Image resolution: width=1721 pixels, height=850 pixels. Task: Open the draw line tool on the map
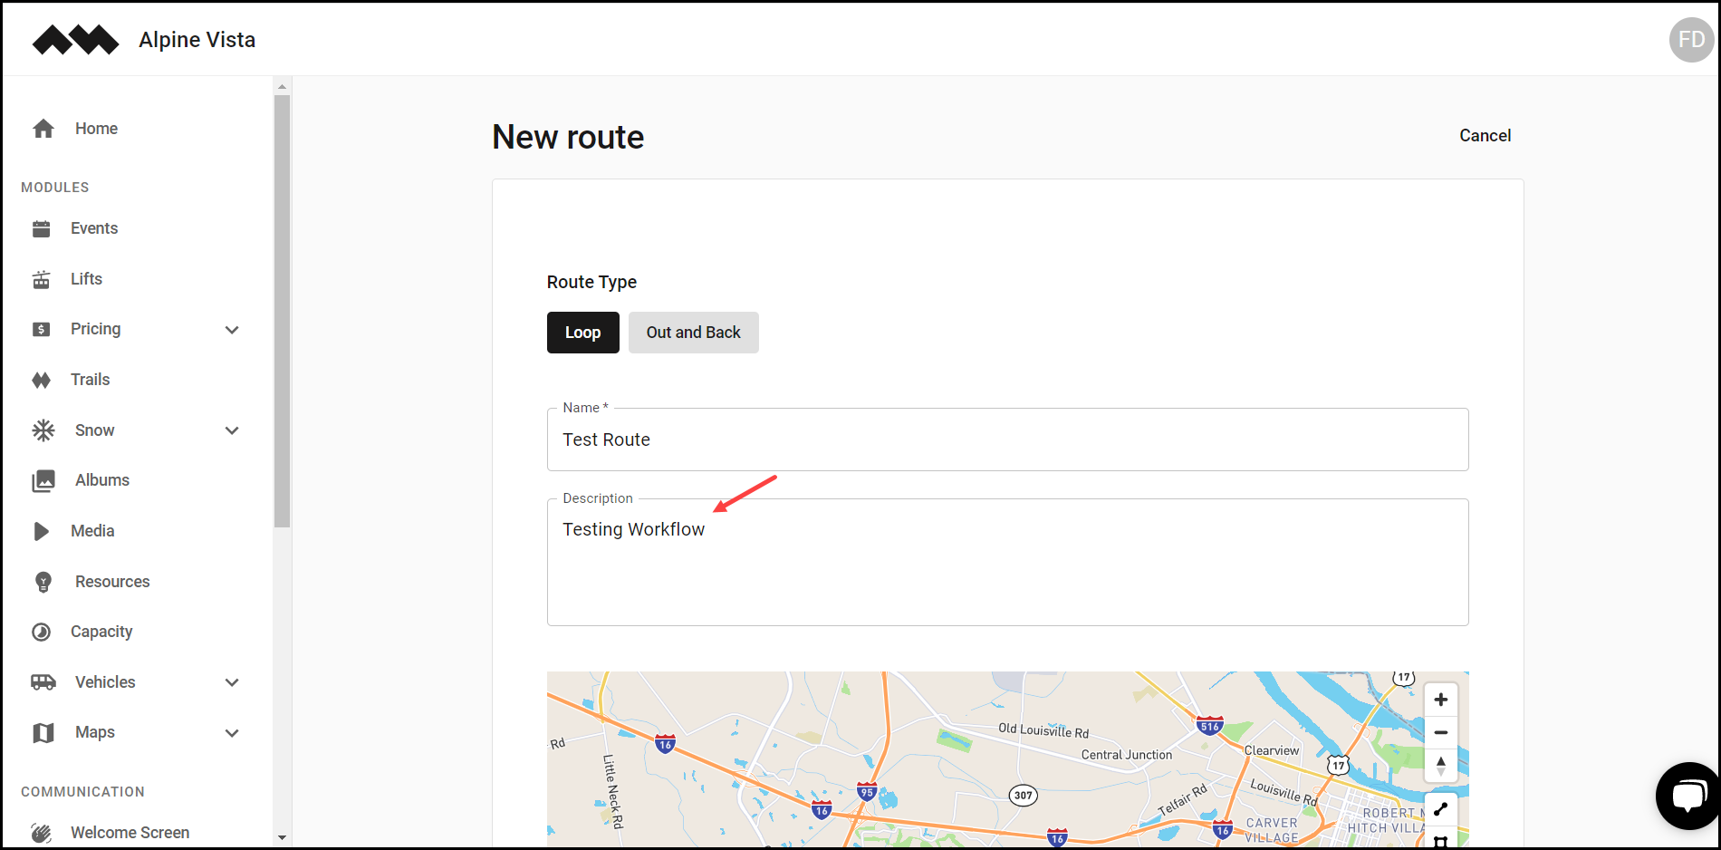coord(1441,808)
